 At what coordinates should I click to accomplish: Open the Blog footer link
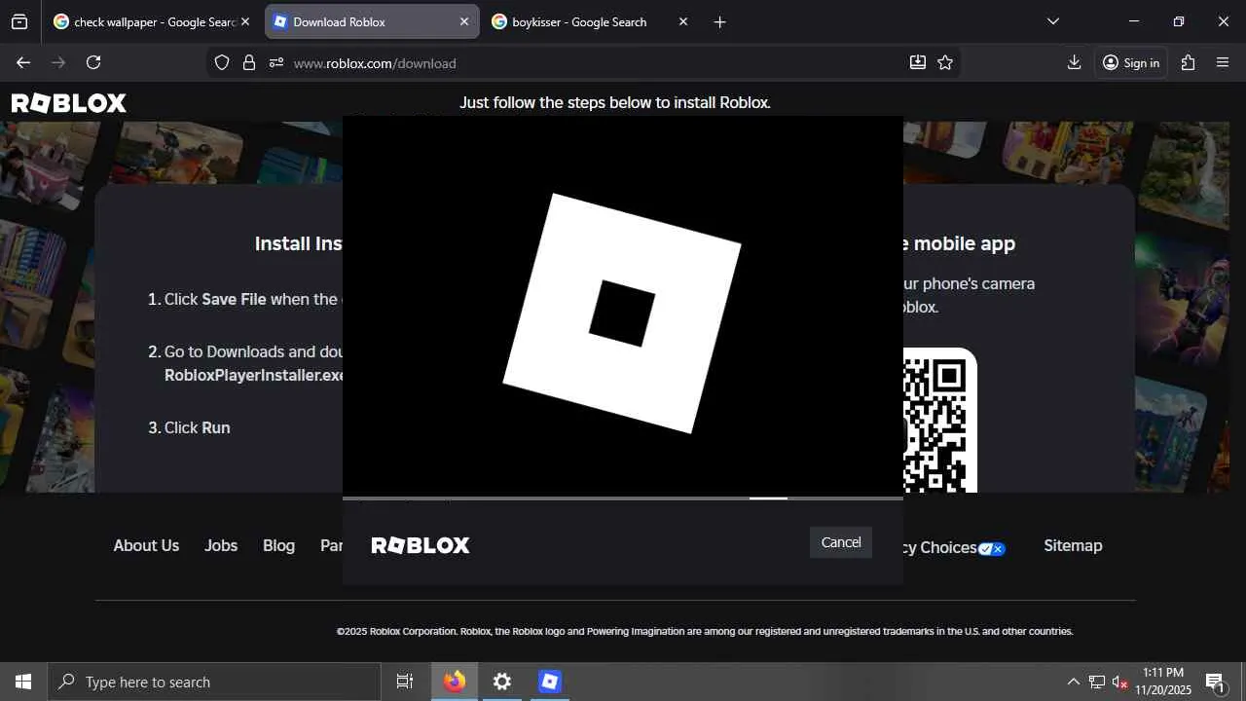(278, 546)
